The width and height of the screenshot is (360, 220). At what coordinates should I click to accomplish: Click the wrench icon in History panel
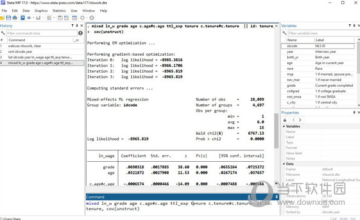click(3, 33)
